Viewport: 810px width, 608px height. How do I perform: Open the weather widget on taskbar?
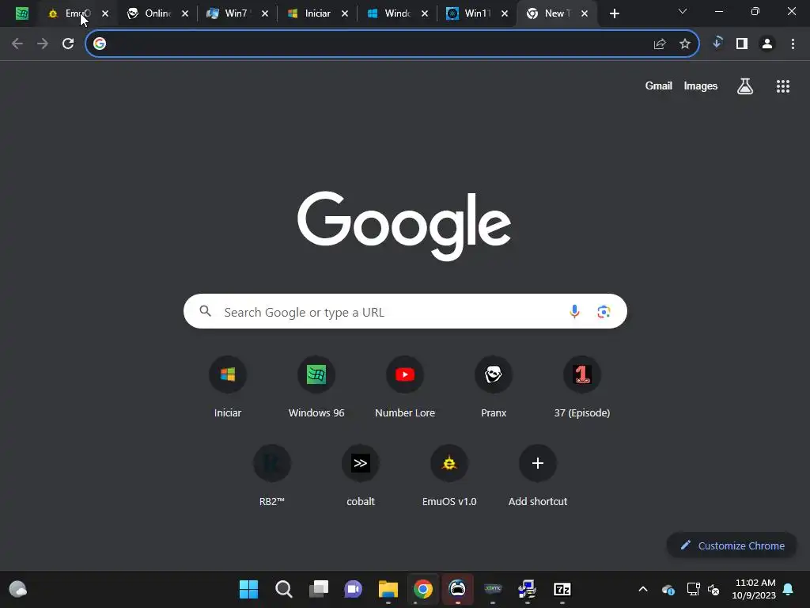click(x=18, y=589)
